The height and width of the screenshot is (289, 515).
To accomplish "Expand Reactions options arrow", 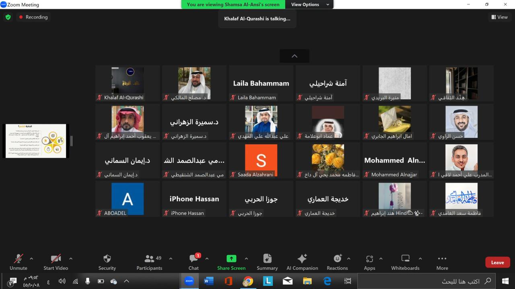I will [x=348, y=258].
